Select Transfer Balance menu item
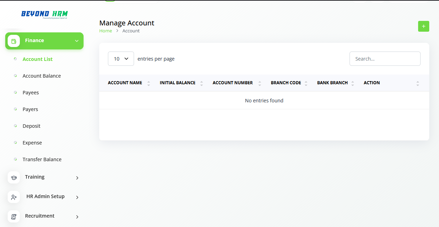This screenshot has width=439, height=227. pos(42,159)
